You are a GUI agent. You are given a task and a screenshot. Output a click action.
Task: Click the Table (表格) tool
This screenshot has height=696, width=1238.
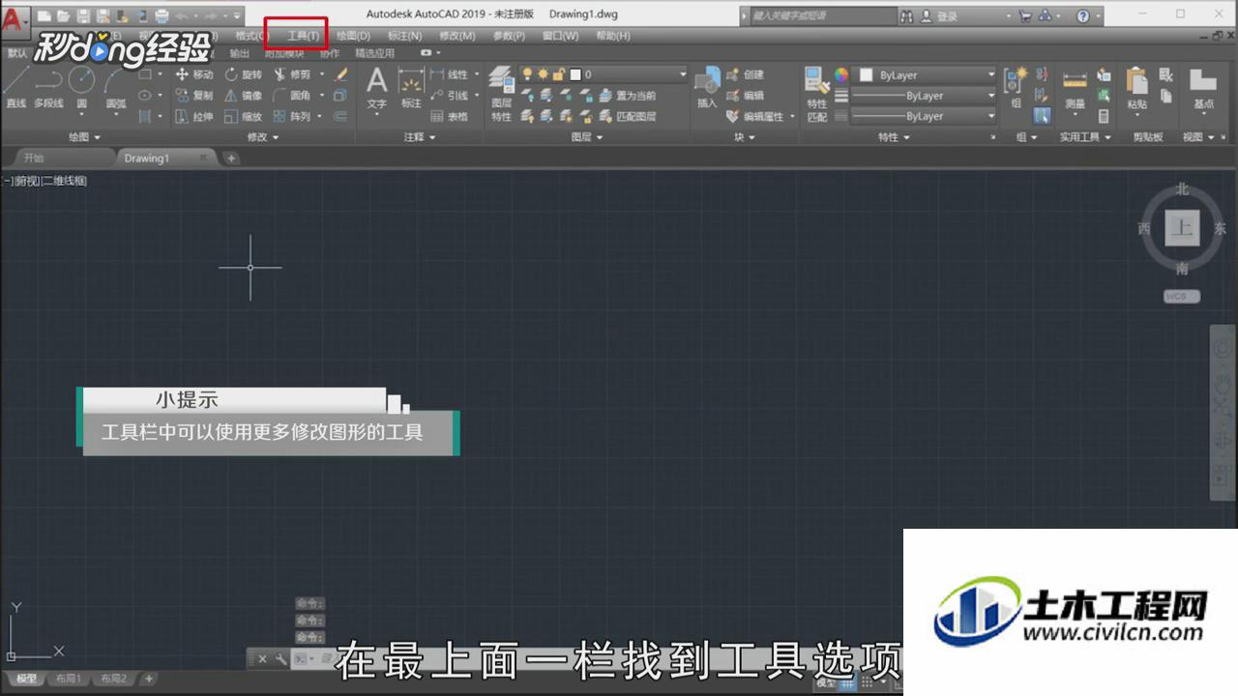pyautogui.click(x=449, y=117)
